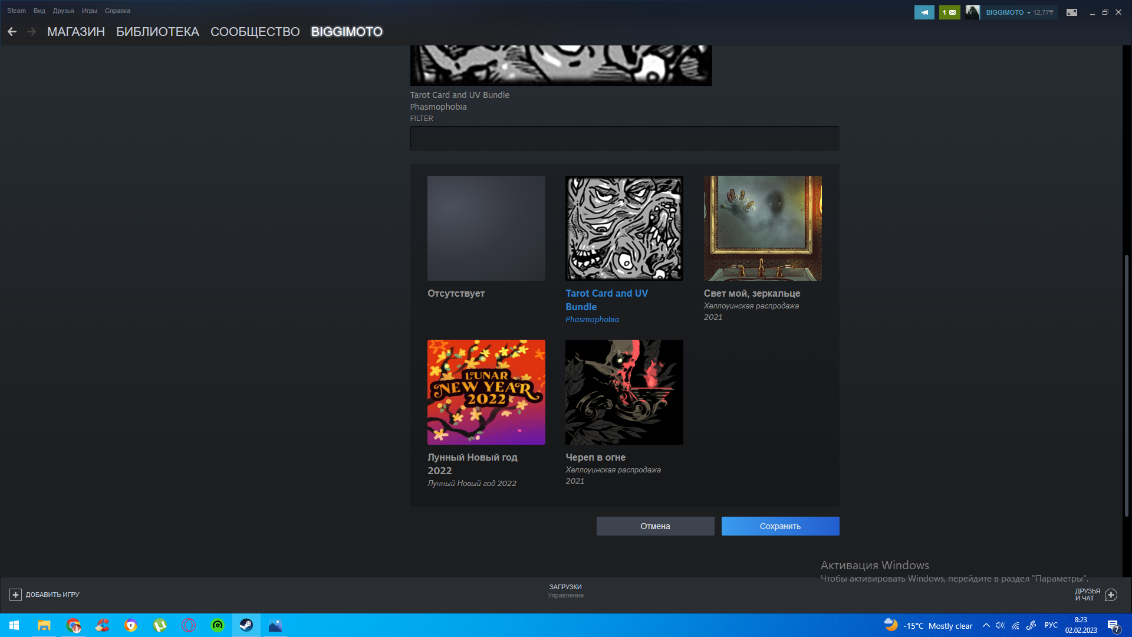This screenshot has height=637, width=1132.
Task: Open the announcements megaphone icon
Action: point(924,12)
